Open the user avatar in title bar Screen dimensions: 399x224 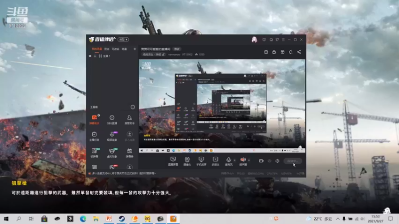point(254,40)
